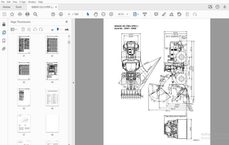Rotate pages clockwise in thumbnails panel

coord(41,29)
